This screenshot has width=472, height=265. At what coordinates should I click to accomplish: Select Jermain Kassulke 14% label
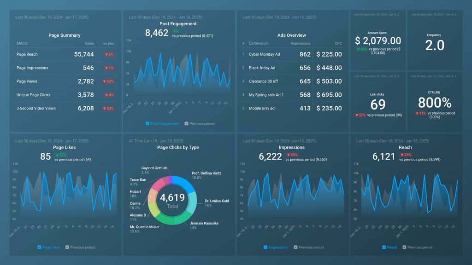[x=204, y=225]
